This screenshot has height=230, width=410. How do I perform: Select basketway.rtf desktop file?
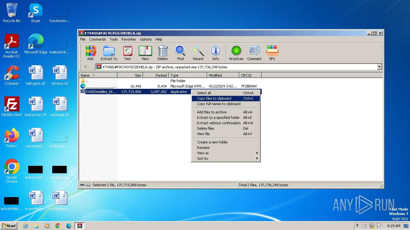pos(36,107)
